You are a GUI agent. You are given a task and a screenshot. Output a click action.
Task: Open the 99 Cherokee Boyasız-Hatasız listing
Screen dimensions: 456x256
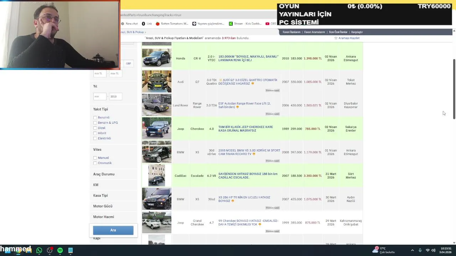[248, 223]
